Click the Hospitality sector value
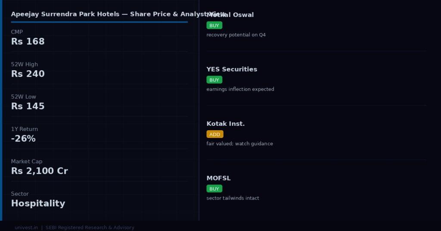This screenshot has width=441, height=231. [x=38, y=203]
